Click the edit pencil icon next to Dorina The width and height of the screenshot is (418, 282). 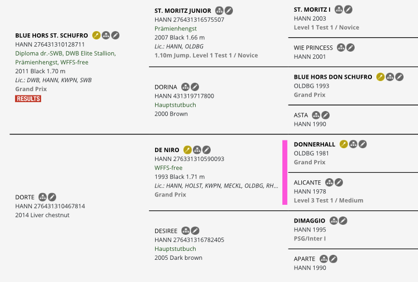[x=195, y=87]
